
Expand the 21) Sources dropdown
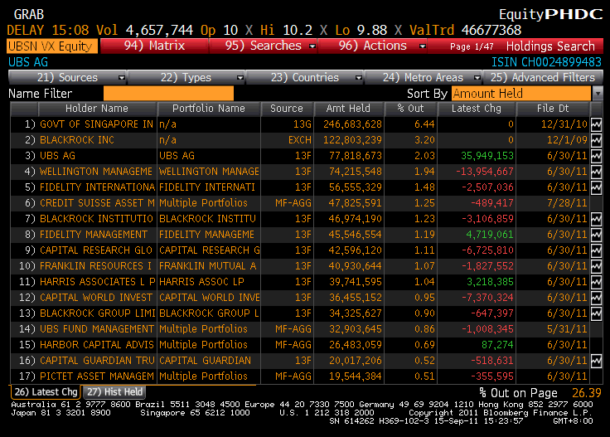tap(122, 78)
